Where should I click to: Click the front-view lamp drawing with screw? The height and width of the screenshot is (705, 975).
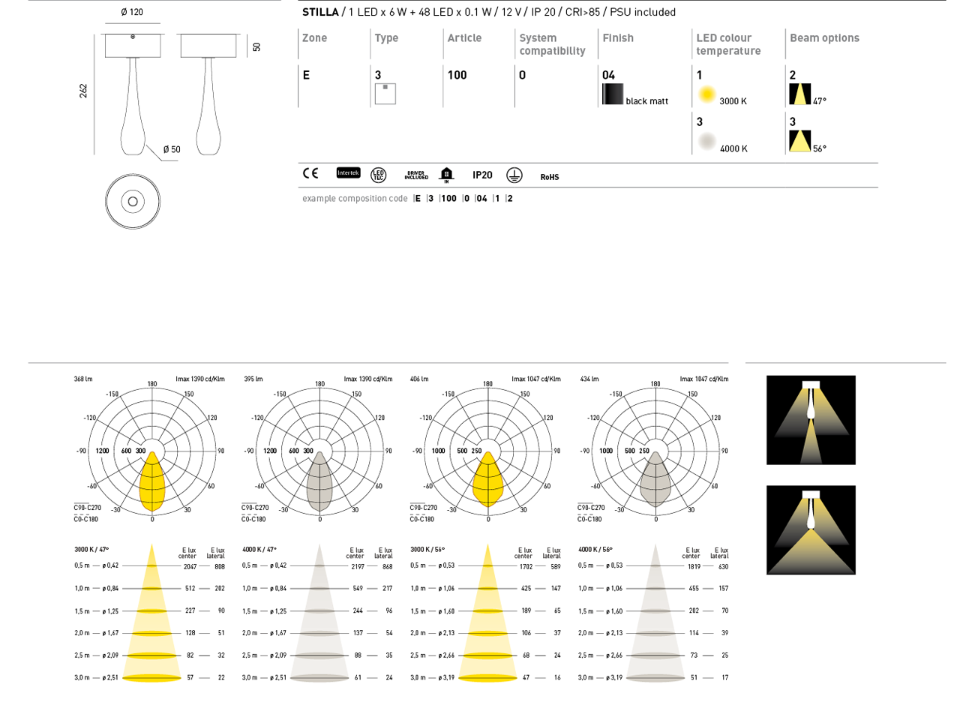[133, 94]
